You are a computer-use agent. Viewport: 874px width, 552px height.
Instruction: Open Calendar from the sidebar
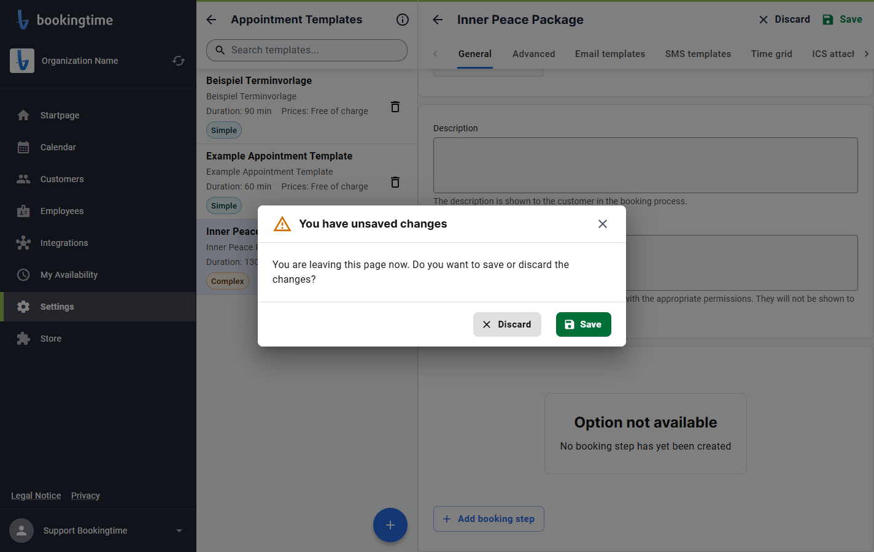pyautogui.click(x=98, y=147)
